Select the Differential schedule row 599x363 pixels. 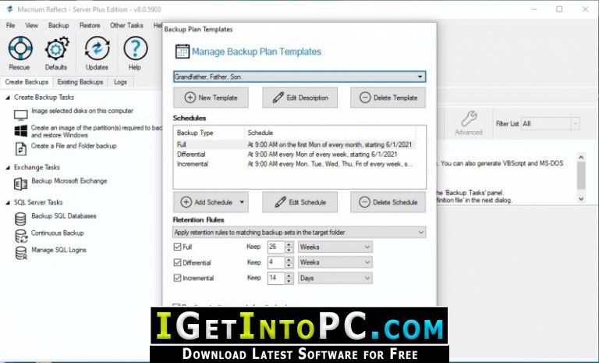(295, 154)
